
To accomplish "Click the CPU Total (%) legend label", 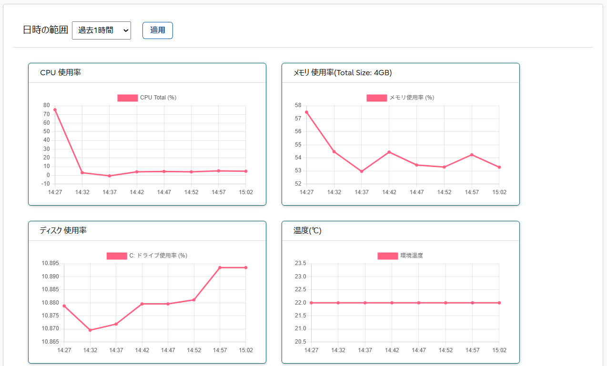I will click(x=158, y=98).
